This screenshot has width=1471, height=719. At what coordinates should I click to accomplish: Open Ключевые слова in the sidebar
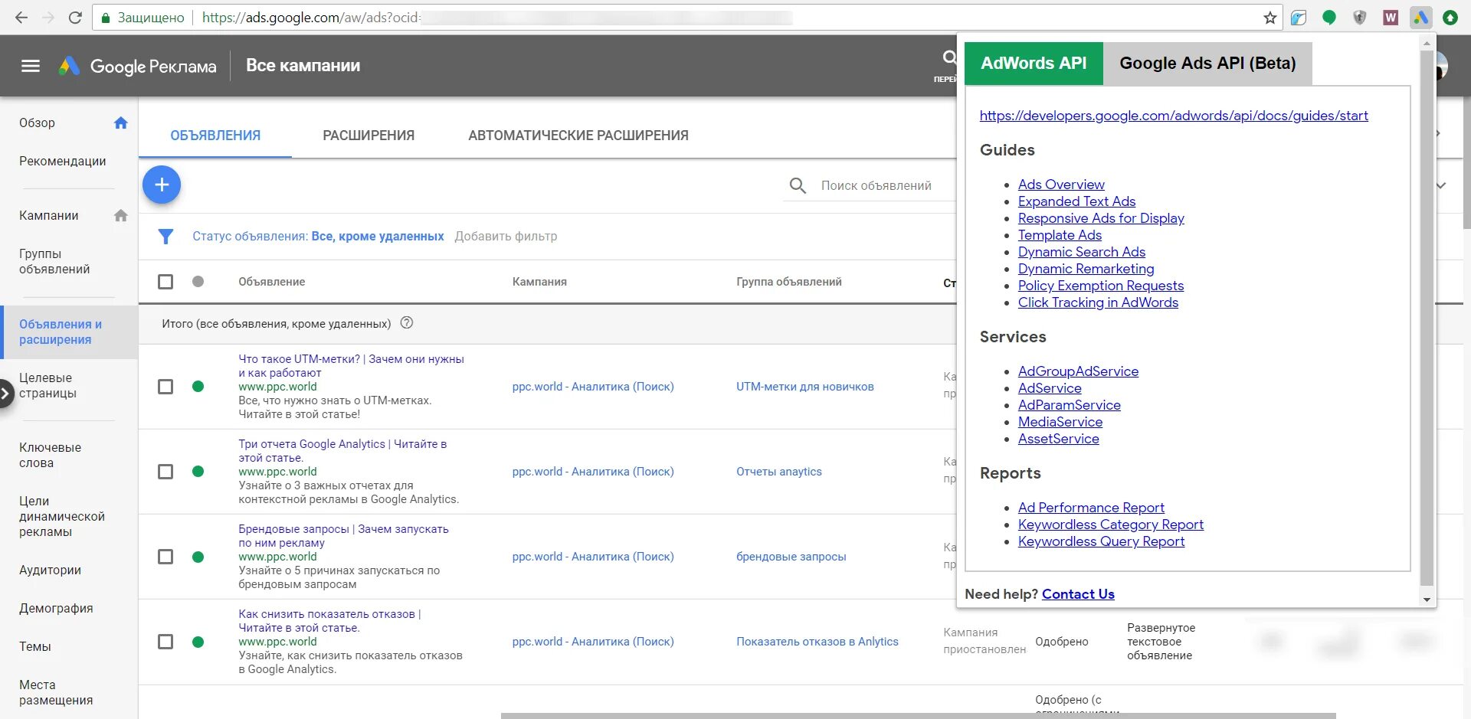tap(50, 456)
